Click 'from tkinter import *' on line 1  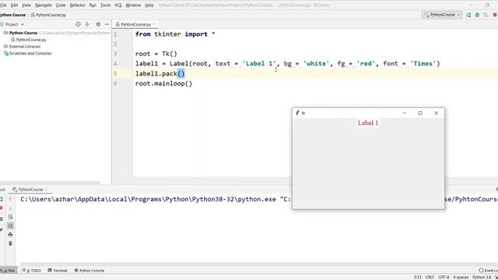[x=175, y=34]
